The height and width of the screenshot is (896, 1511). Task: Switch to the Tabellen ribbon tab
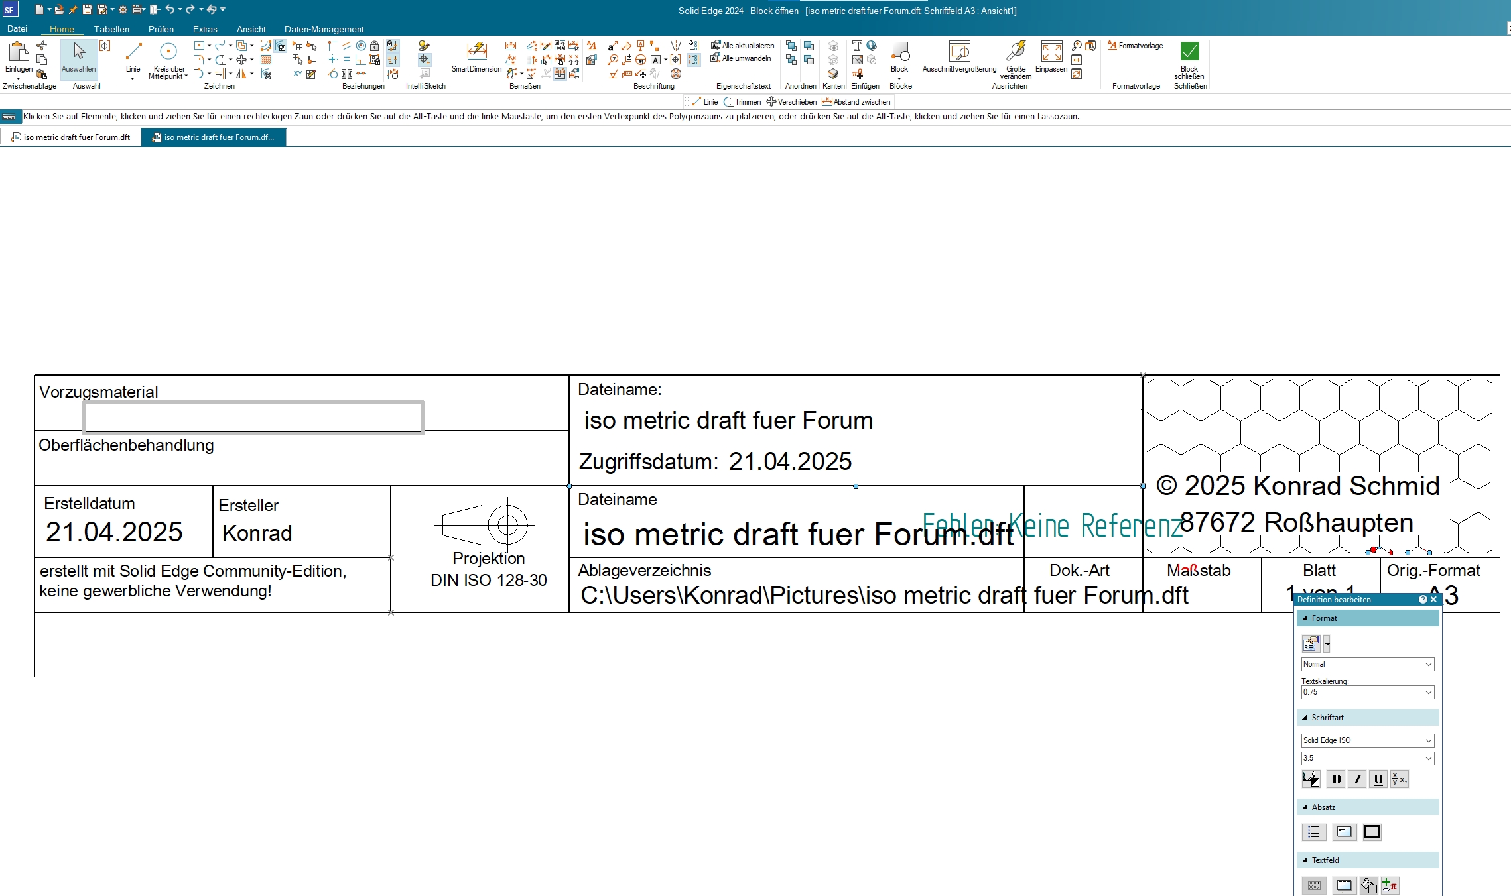(x=111, y=29)
